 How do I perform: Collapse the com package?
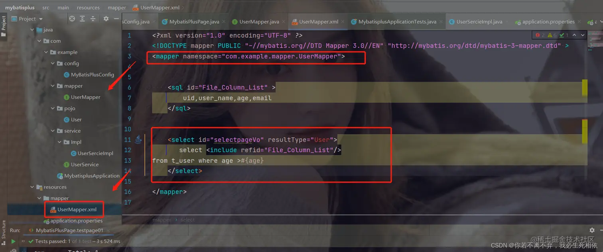(x=39, y=41)
